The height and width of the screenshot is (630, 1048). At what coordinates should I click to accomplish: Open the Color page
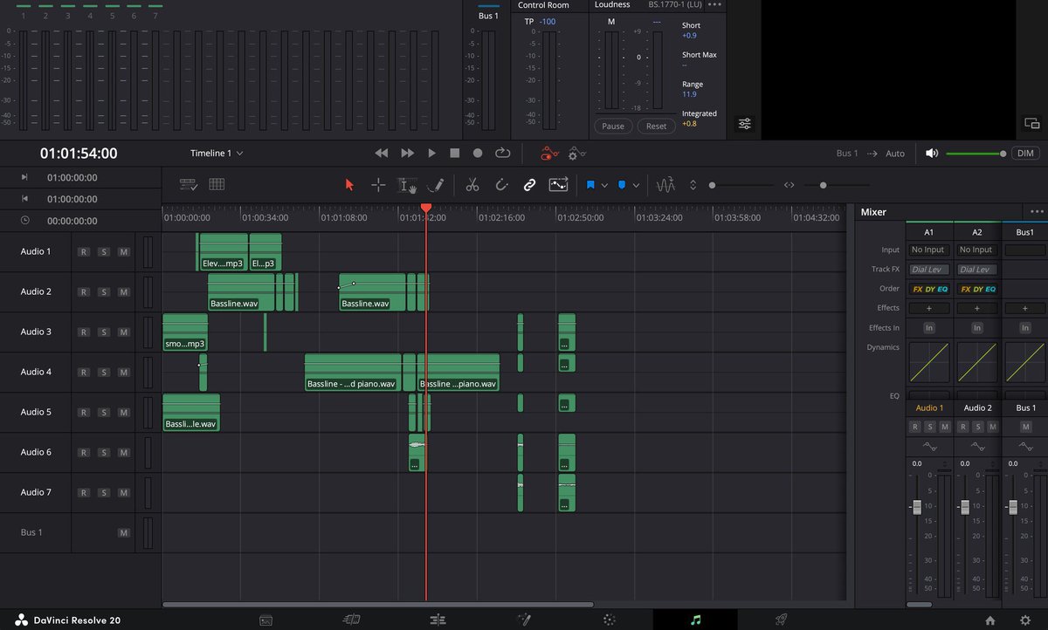[610, 620]
